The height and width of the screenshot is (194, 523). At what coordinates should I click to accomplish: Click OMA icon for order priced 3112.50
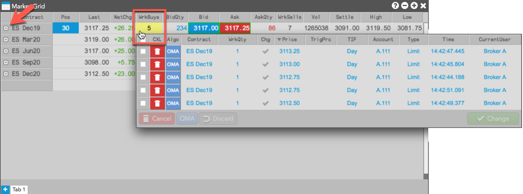pos(173,104)
